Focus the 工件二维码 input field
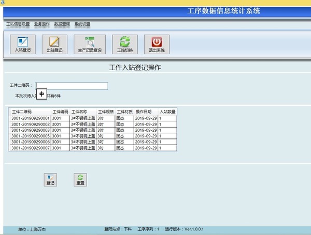This screenshot has height=235, width=311. pos(72,86)
